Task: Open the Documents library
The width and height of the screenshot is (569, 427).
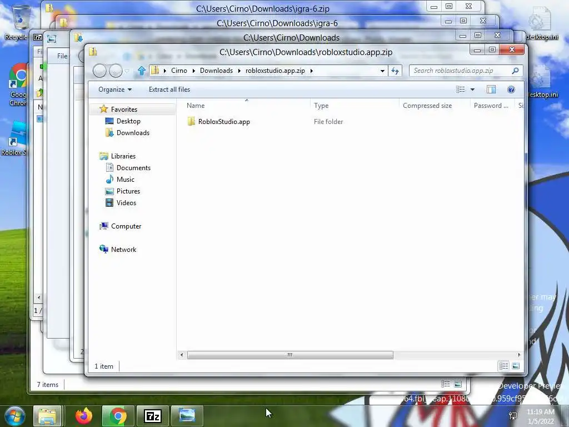Action: pos(133,168)
